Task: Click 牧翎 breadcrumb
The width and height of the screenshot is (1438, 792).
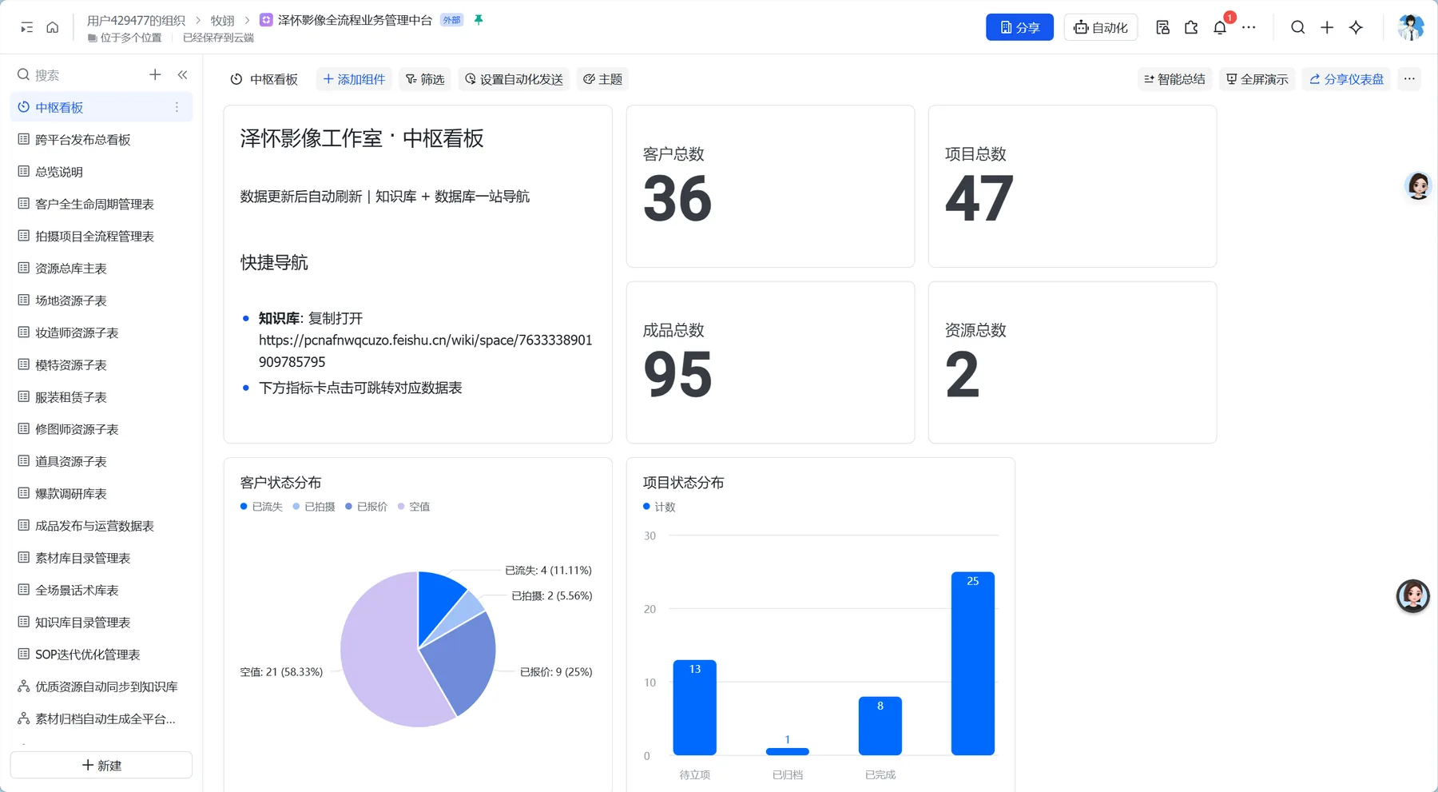Action: [223, 20]
